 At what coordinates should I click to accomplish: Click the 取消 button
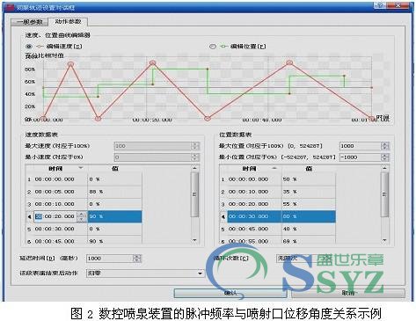pyautogui.click(x=348, y=293)
